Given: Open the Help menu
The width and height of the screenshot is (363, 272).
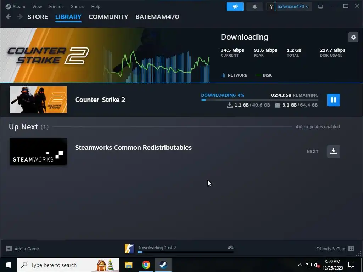Looking at the screenshot, I should (96, 6).
